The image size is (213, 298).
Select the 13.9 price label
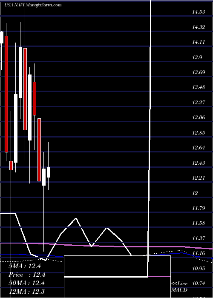[x=197, y=57]
